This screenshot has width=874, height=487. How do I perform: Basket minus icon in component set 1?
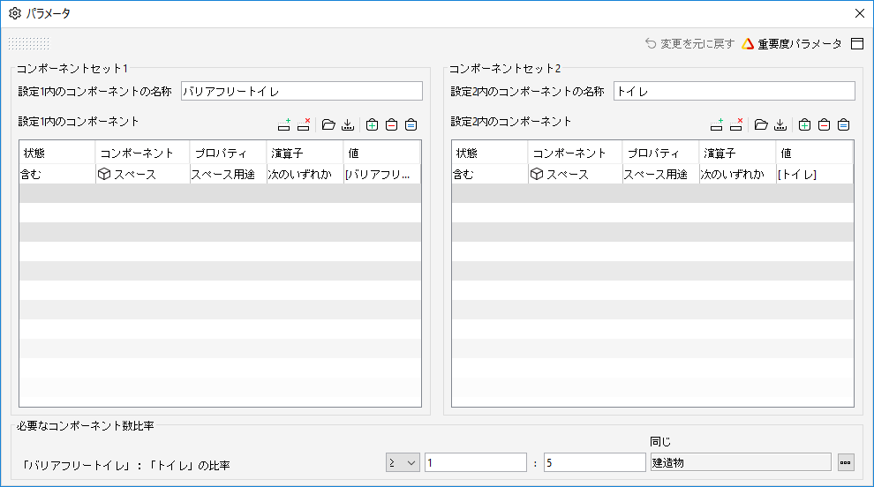coord(392,124)
